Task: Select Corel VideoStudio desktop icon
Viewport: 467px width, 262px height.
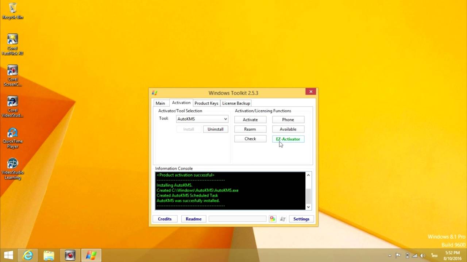Action: tap(13, 107)
